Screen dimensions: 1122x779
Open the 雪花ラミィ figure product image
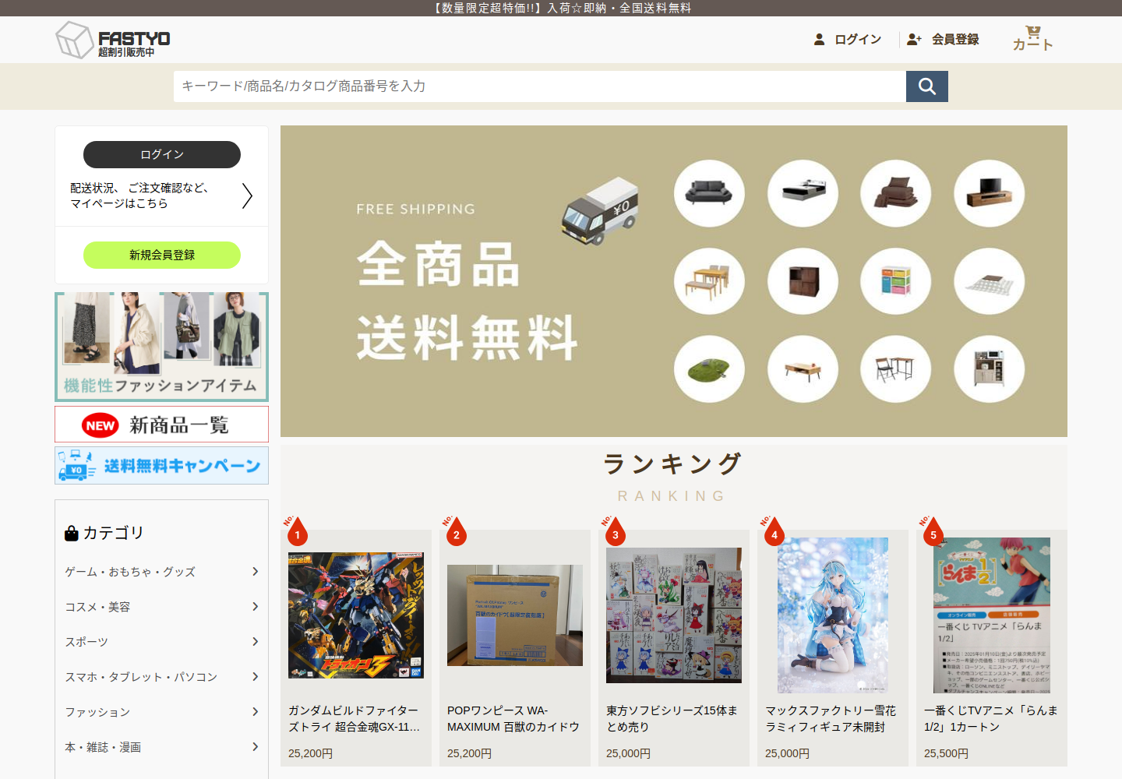click(x=833, y=615)
